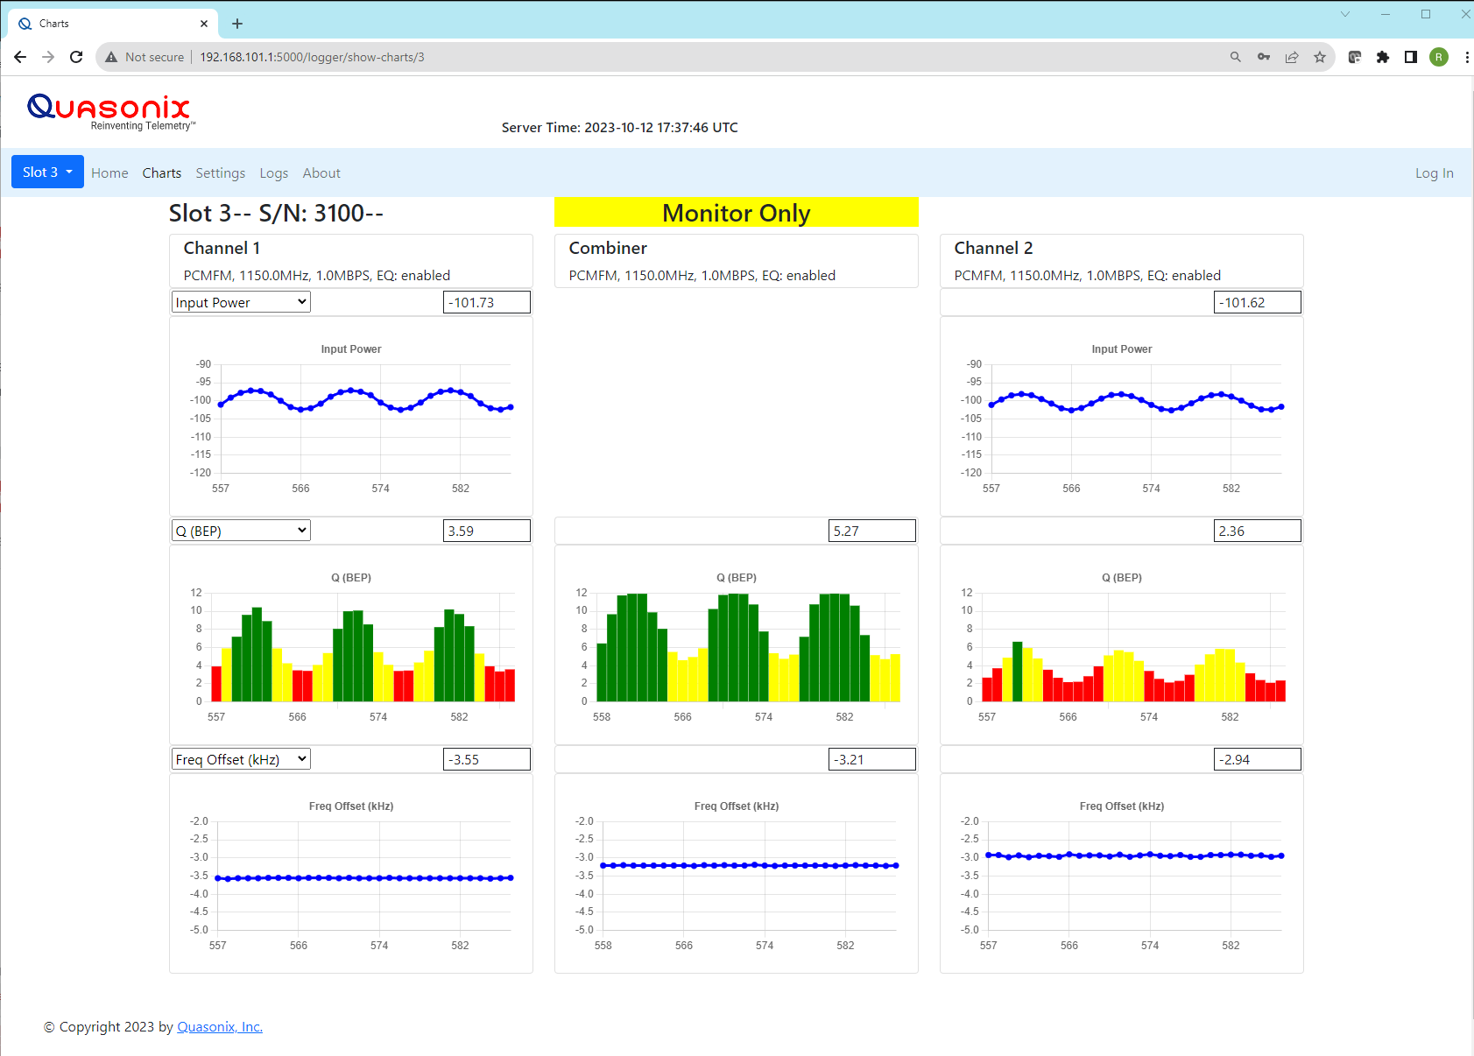Screen dimensions: 1474x1056
Task: Switch to the Charts page
Action: click(161, 172)
